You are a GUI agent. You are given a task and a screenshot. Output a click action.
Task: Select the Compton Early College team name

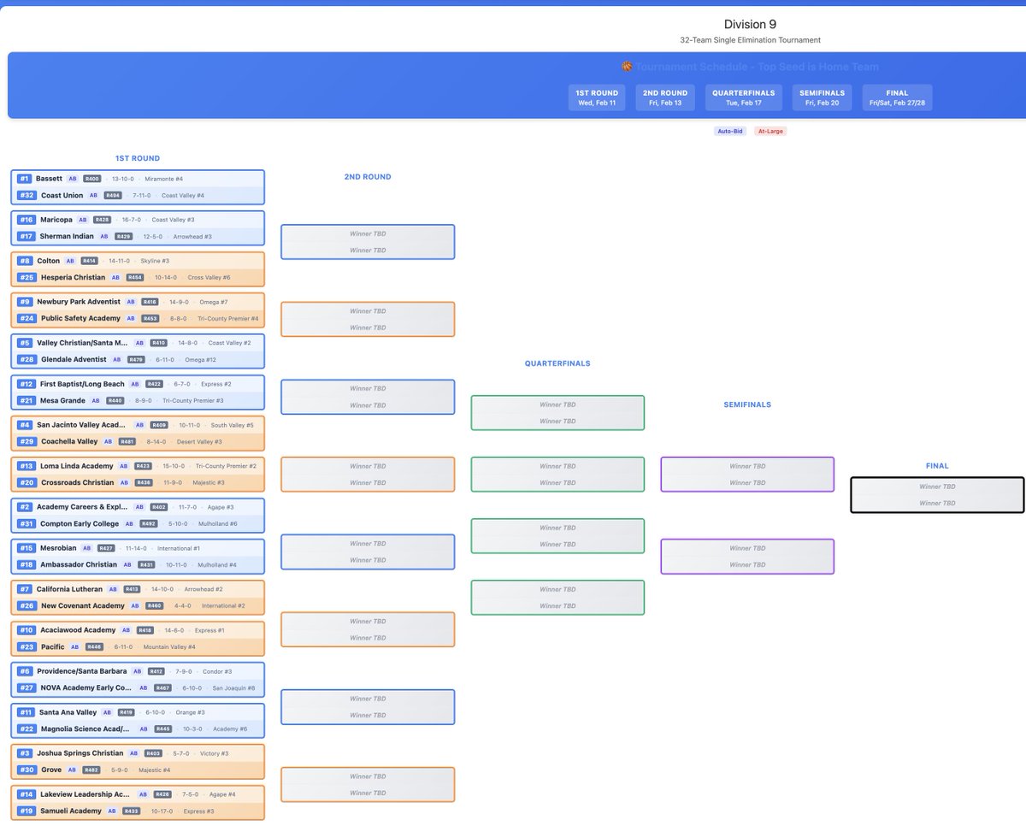click(x=80, y=523)
